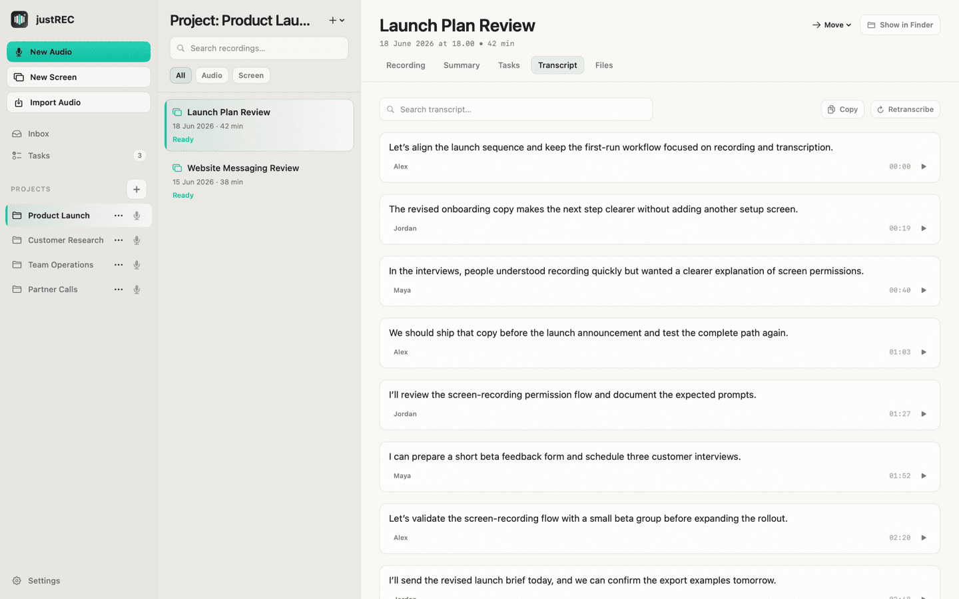This screenshot has width=959, height=599.
Task: Open more options for Product Launch
Action: point(119,216)
